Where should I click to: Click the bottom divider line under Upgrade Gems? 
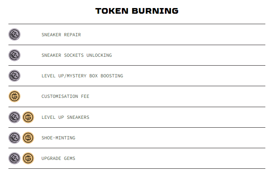tap(137, 168)
